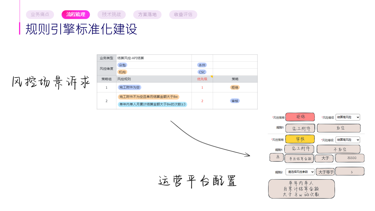Click the 单月结算金额 parameter box

(299, 158)
